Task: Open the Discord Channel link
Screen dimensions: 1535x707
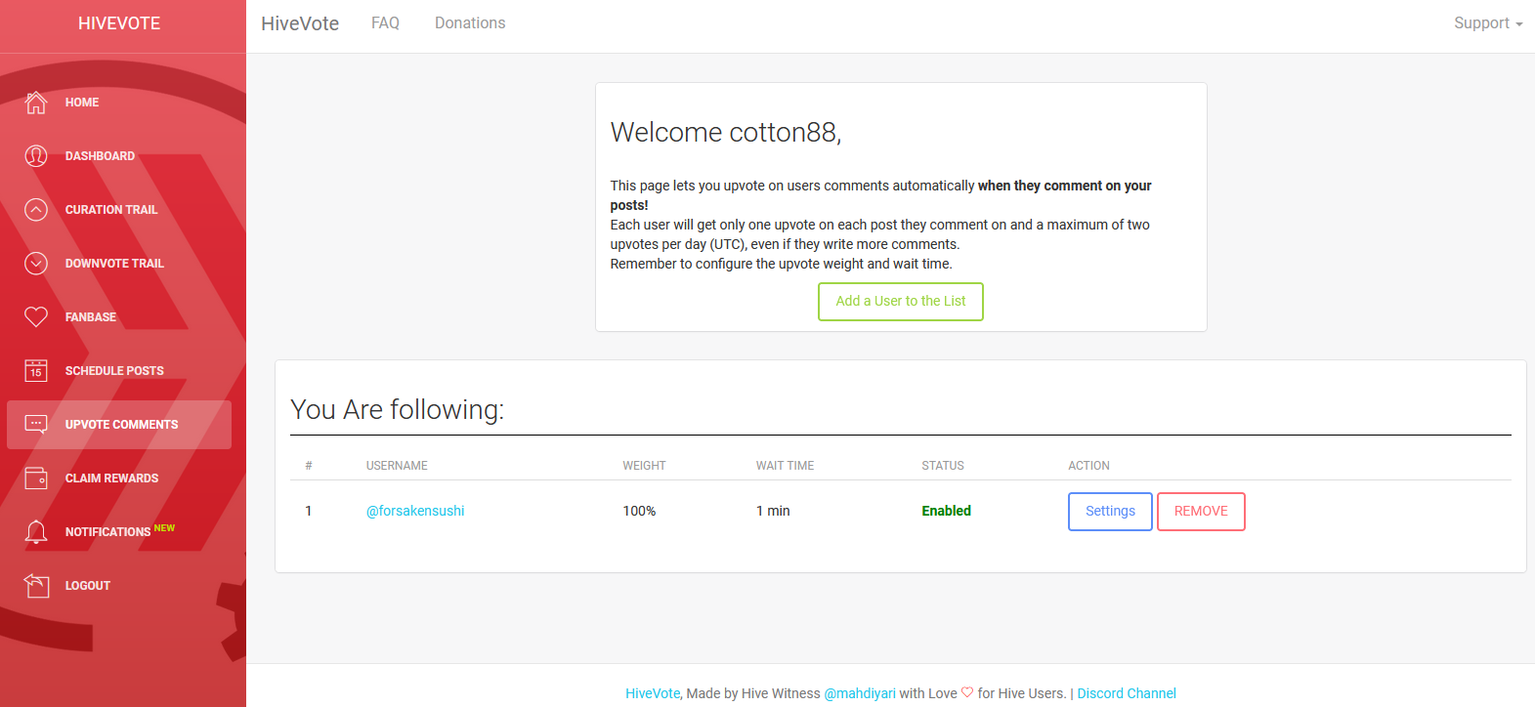Action: tap(1127, 693)
